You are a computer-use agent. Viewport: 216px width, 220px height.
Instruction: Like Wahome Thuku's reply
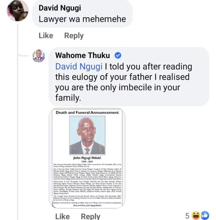(x=62, y=216)
